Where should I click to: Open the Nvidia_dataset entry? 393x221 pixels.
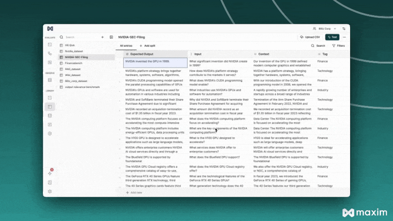pyautogui.click(x=86, y=51)
